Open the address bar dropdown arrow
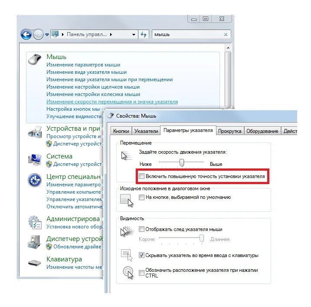Screen dimensions: 311x307 134,35
